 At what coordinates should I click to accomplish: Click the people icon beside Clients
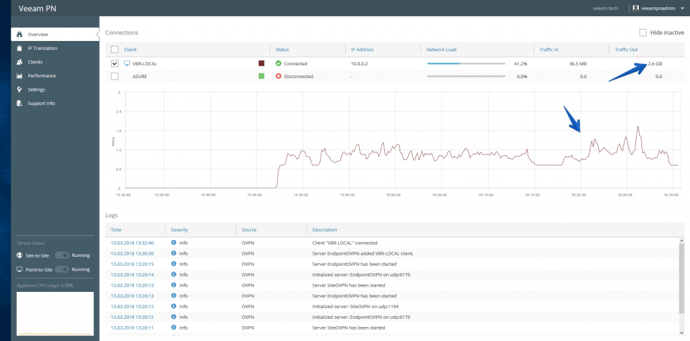tap(20, 62)
